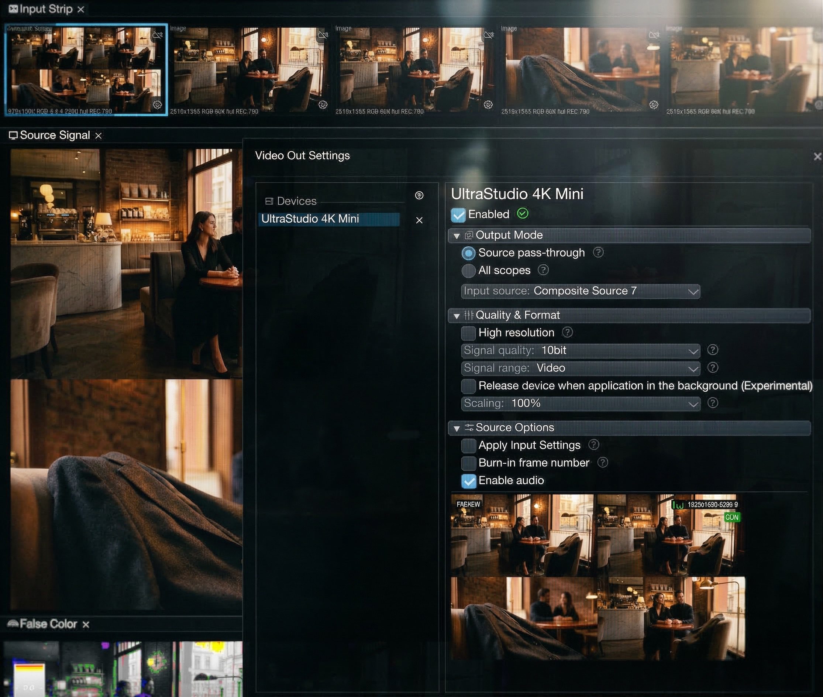The height and width of the screenshot is (697, 823).
Task: Click the green status check beside Enabled
Action: (523, 214)
